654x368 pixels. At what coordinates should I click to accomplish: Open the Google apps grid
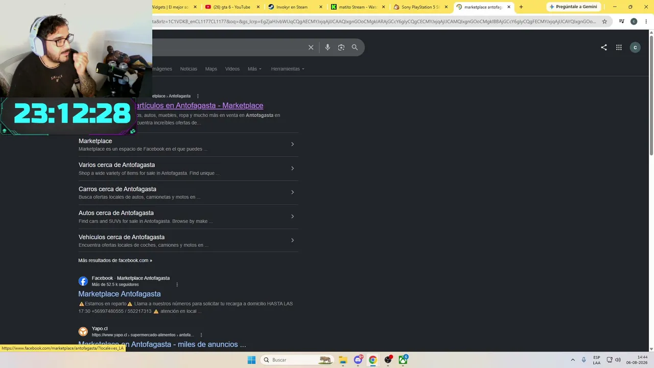tap(619, 48)
